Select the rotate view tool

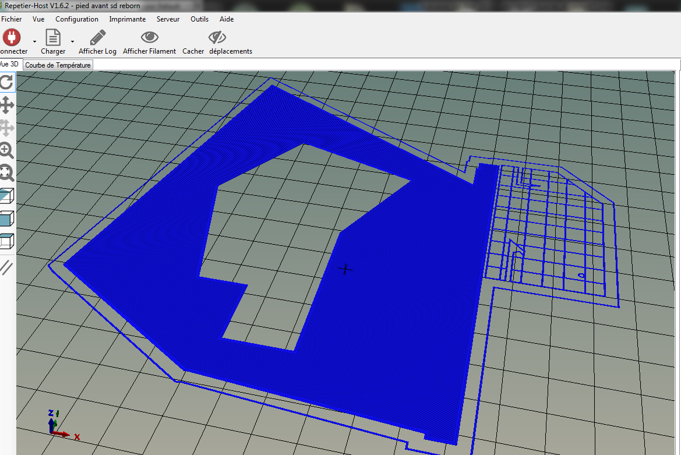tap(7, 83)
